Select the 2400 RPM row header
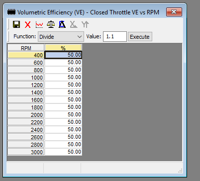 (26, 130)
